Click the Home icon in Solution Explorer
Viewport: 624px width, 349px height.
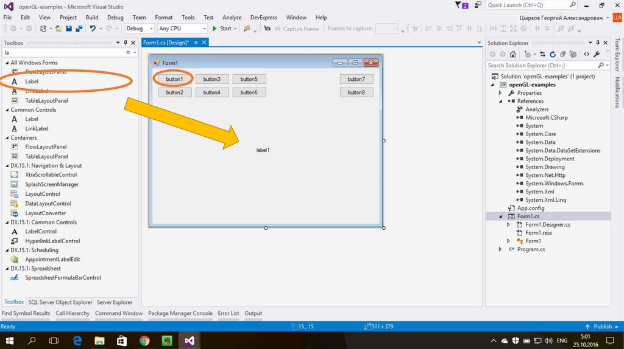tap(514, 54)
